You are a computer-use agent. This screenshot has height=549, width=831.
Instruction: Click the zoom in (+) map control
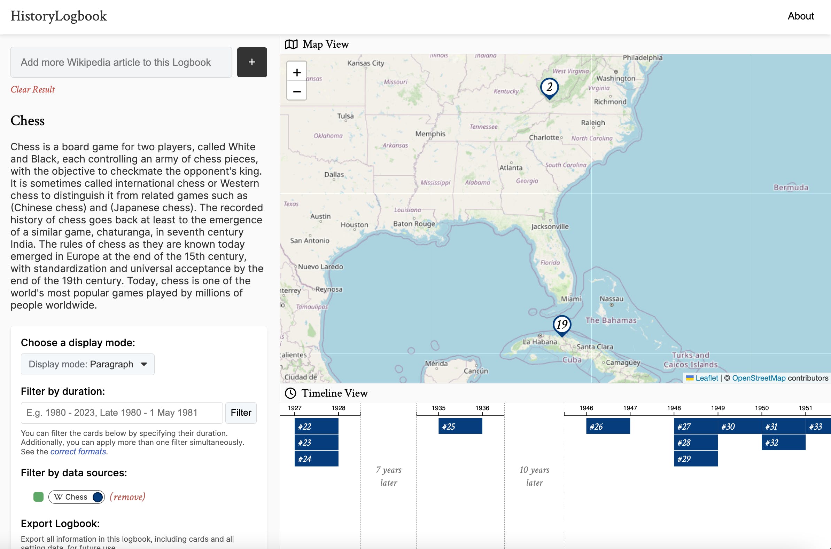point(297,72)
